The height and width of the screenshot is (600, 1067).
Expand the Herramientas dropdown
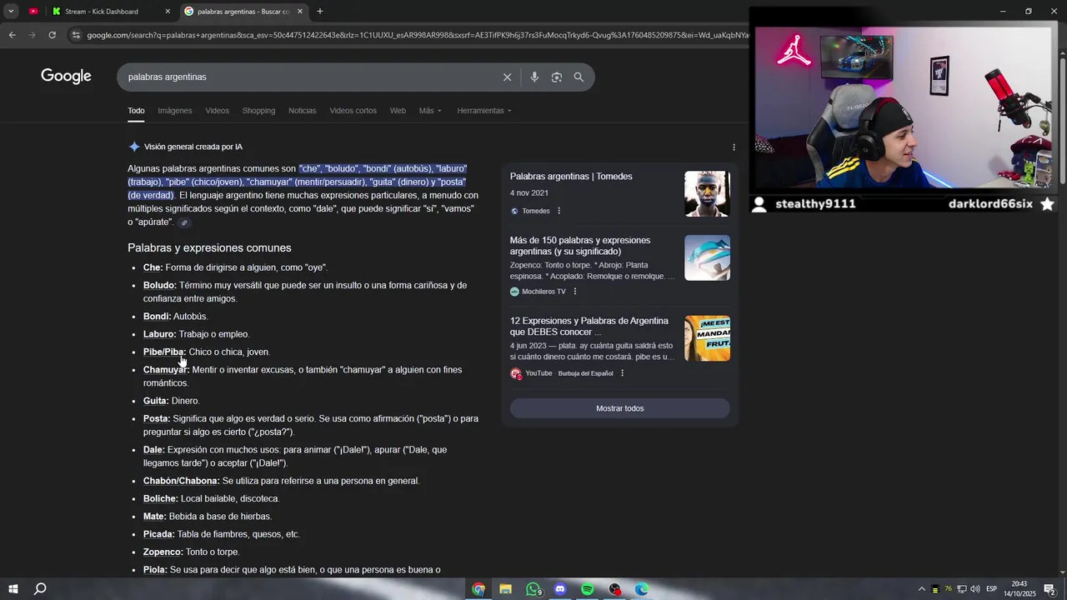[484, 111]
